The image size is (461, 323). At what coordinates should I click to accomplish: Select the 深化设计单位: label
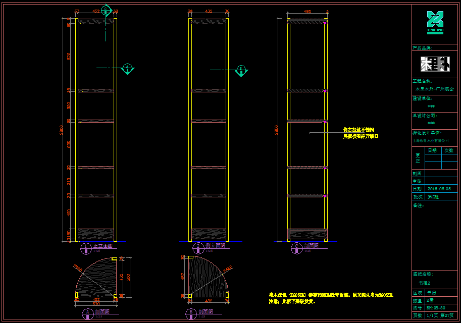click(x=427, y=133)
